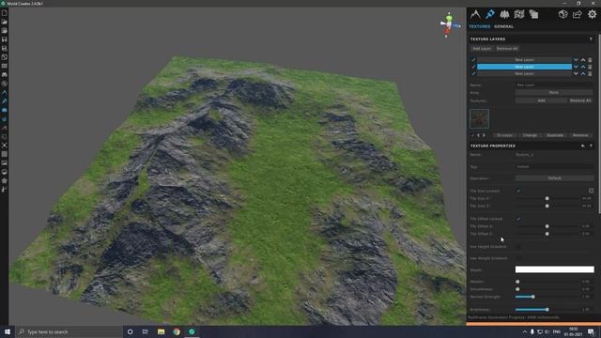Enable the Use Weight Gradient checkbox
Viewport: 601px width, 338px height.
pyautogui.click(x=518, y=258)
